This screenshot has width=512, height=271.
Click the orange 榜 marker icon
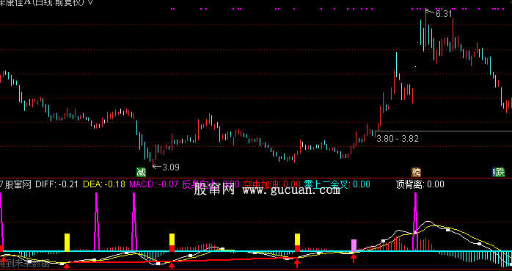point(416,172)
